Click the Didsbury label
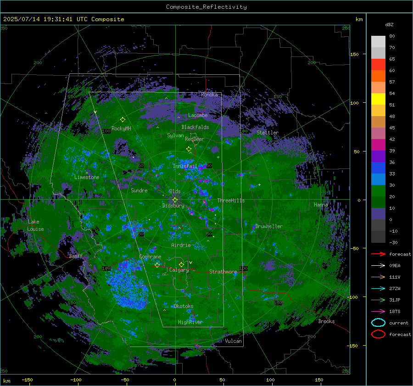413x386 pixels. [x=173, y=206]
